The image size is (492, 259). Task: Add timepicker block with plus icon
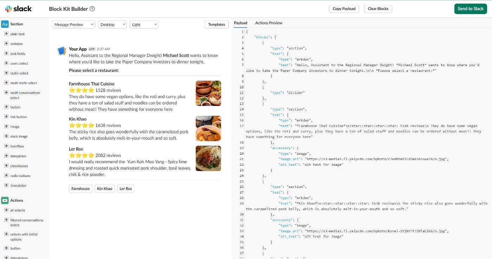point(6,185)
